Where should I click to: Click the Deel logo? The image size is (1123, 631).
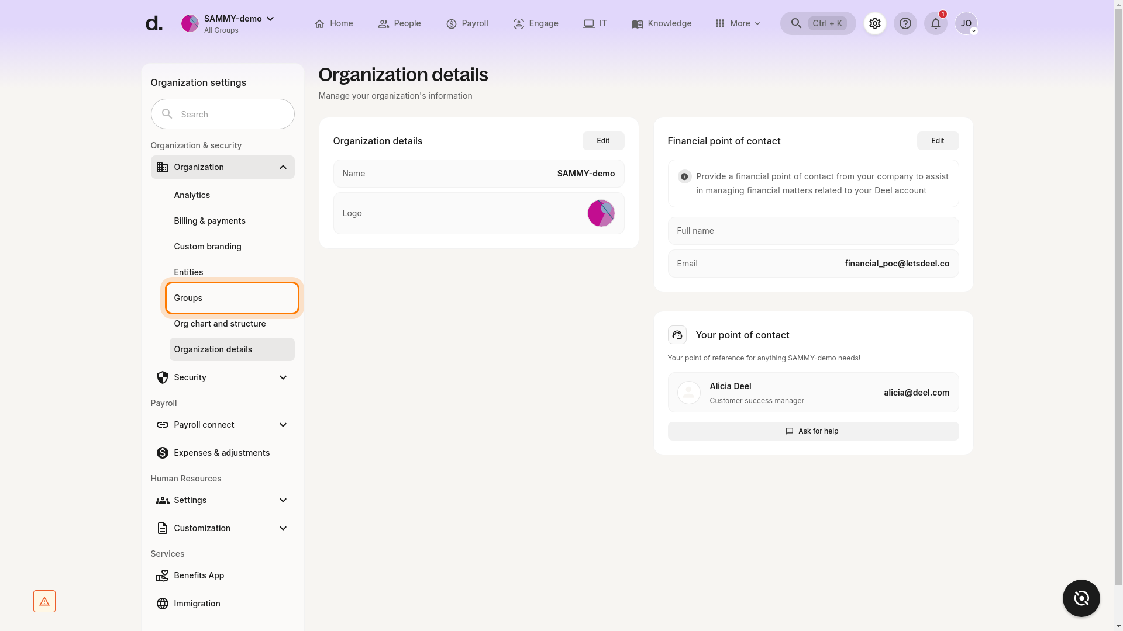(x=153, y=23)
